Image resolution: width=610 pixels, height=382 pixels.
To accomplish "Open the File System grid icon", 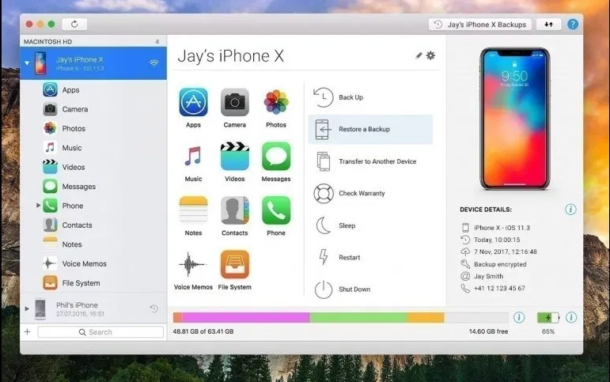I will tap(234, 265).
